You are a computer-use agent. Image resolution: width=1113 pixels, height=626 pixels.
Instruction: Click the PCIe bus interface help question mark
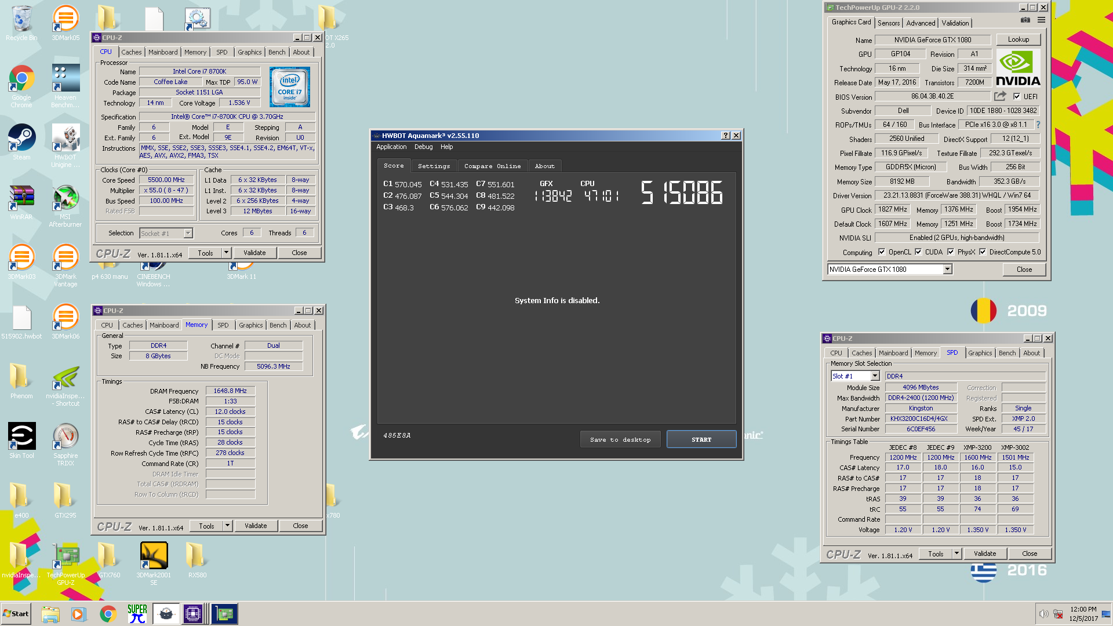coord(1038,125)
